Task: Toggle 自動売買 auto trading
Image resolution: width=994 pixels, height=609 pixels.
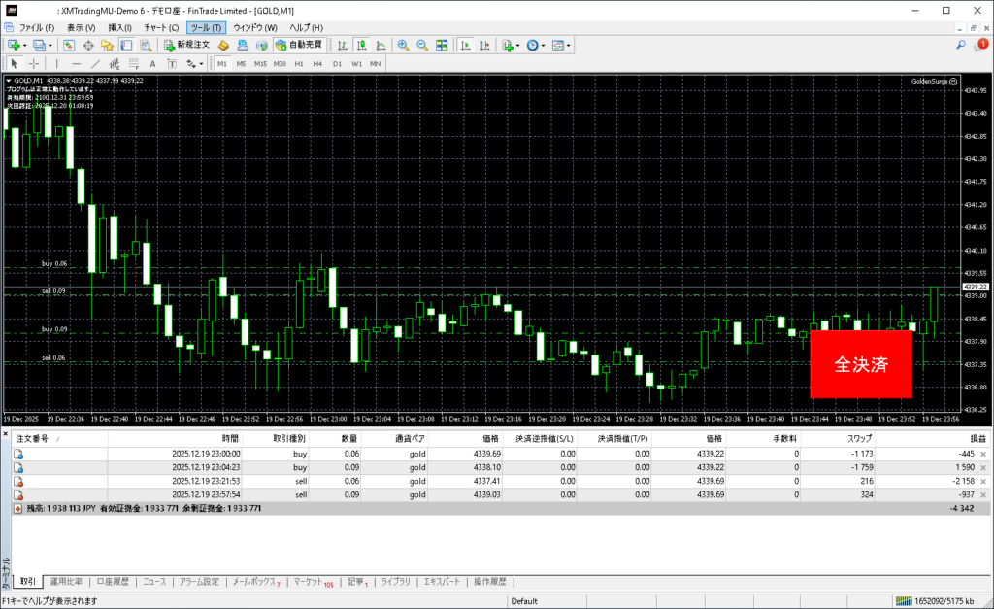Action: click(300, 45)
